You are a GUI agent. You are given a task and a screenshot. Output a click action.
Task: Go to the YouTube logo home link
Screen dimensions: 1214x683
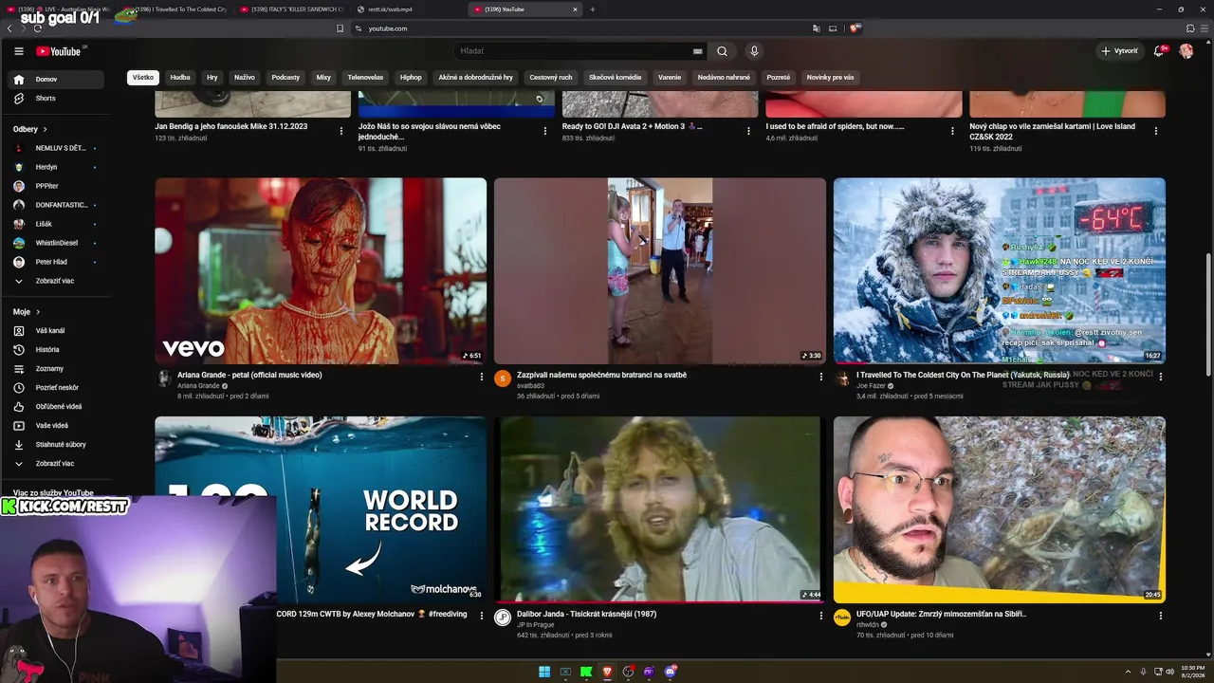(59, 51)
